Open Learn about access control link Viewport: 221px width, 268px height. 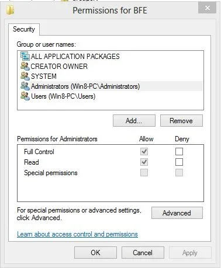(77, 234)
